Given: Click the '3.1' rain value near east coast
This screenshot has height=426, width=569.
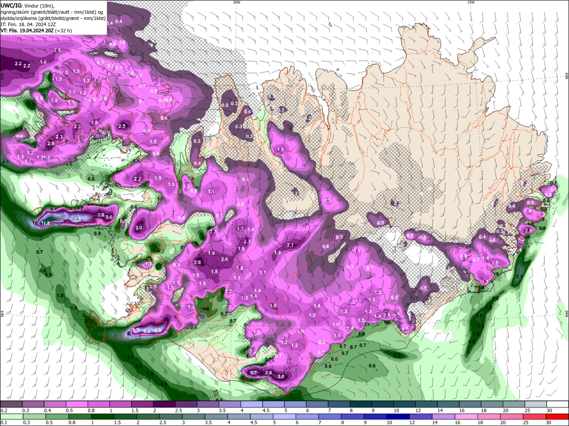Looking at the screenshot, I should point(519,276).
